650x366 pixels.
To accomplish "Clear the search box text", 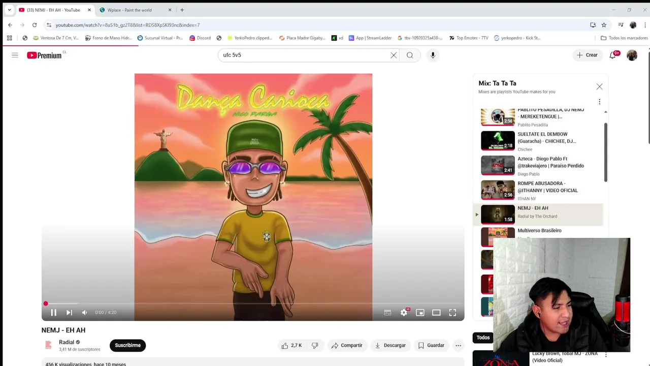I will tap(394, 55).
